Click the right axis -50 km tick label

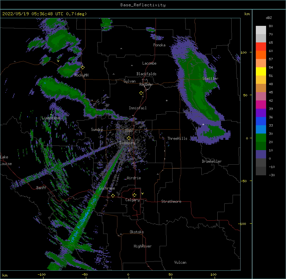244,181
